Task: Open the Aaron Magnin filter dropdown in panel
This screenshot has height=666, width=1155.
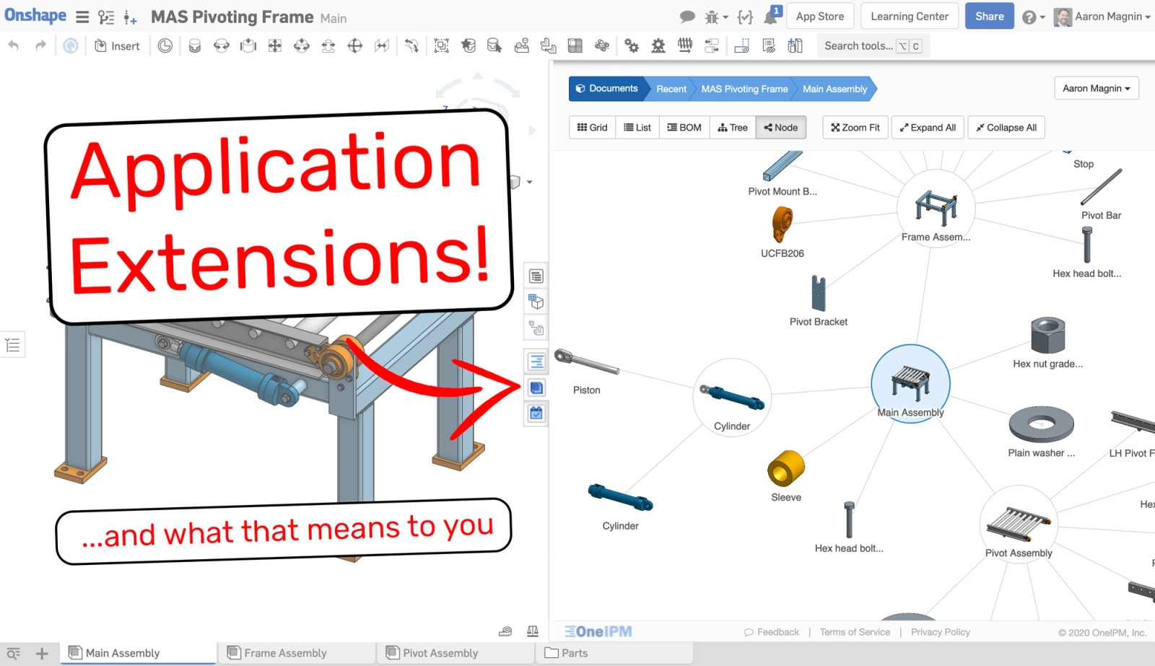Action: pyautogui.click(x=1096, y=88)
